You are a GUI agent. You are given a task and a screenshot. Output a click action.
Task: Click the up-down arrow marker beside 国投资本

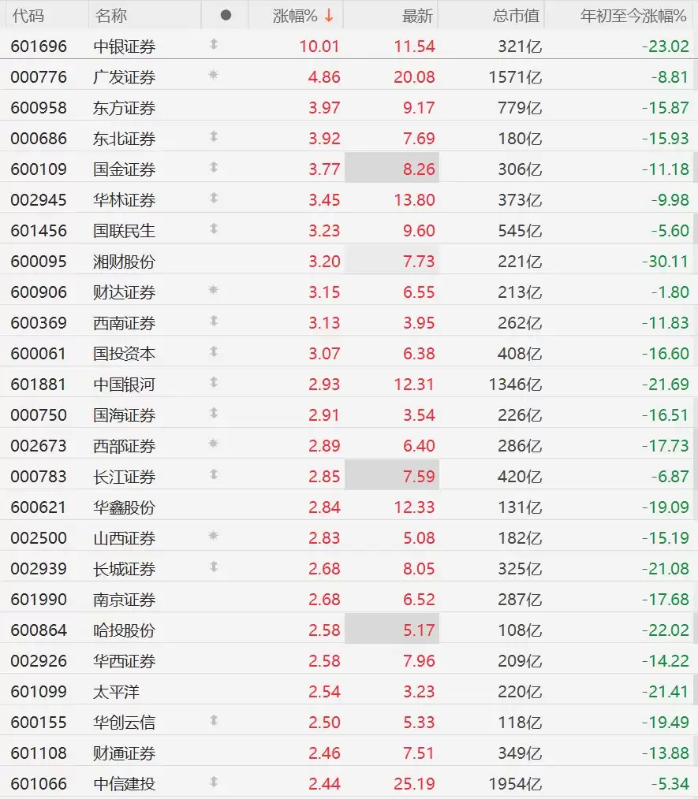[x=214, y=351]
